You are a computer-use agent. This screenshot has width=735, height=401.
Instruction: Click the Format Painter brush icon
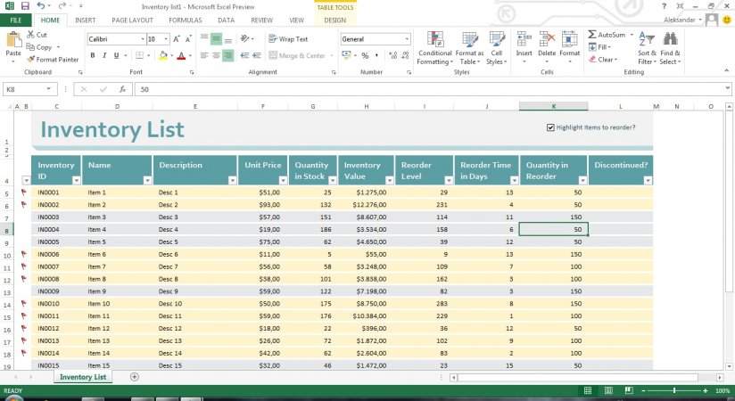coord(31,60)
